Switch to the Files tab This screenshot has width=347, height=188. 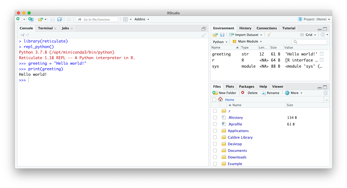coord(217,87)
